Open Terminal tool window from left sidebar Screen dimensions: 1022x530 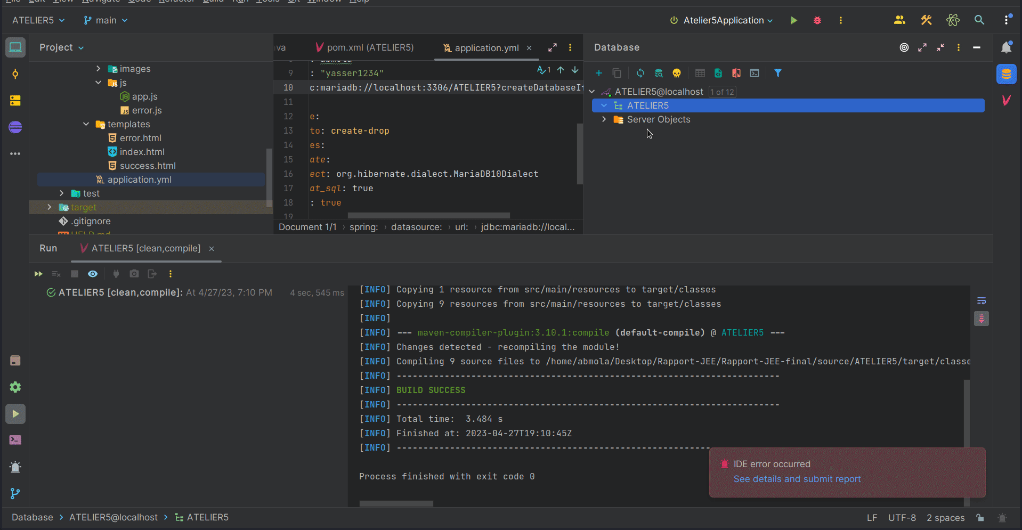click(x=15, y=440)
